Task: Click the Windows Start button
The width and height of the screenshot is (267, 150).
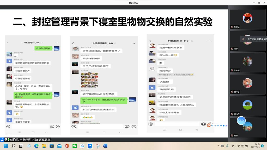Action: click(6, 146)
